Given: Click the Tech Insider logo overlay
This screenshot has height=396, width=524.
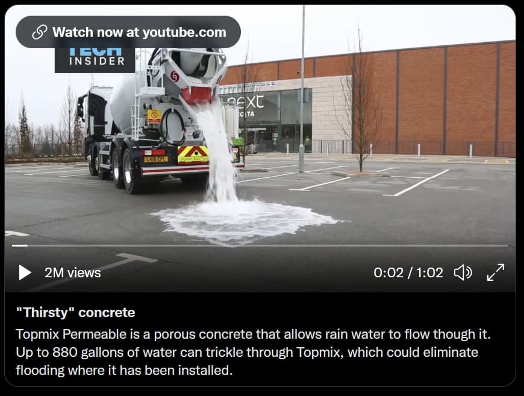Looking at the screenshot, I should 95,60.
